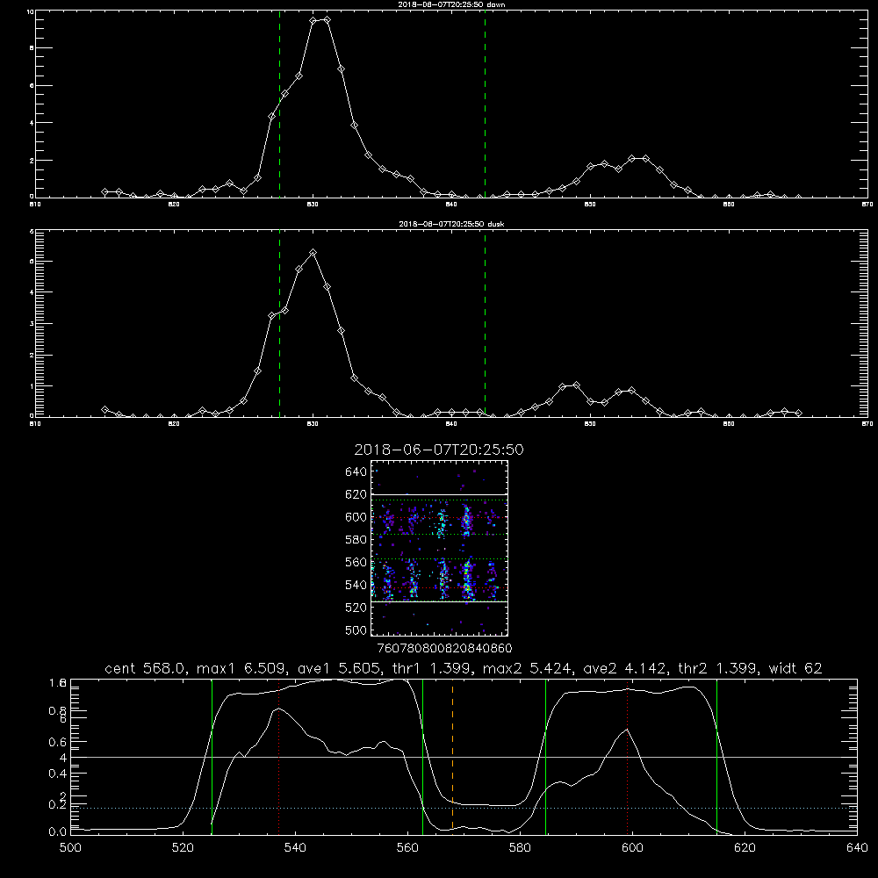Click the 620 label on bottom plot x-axis

(x=745, y=848)
